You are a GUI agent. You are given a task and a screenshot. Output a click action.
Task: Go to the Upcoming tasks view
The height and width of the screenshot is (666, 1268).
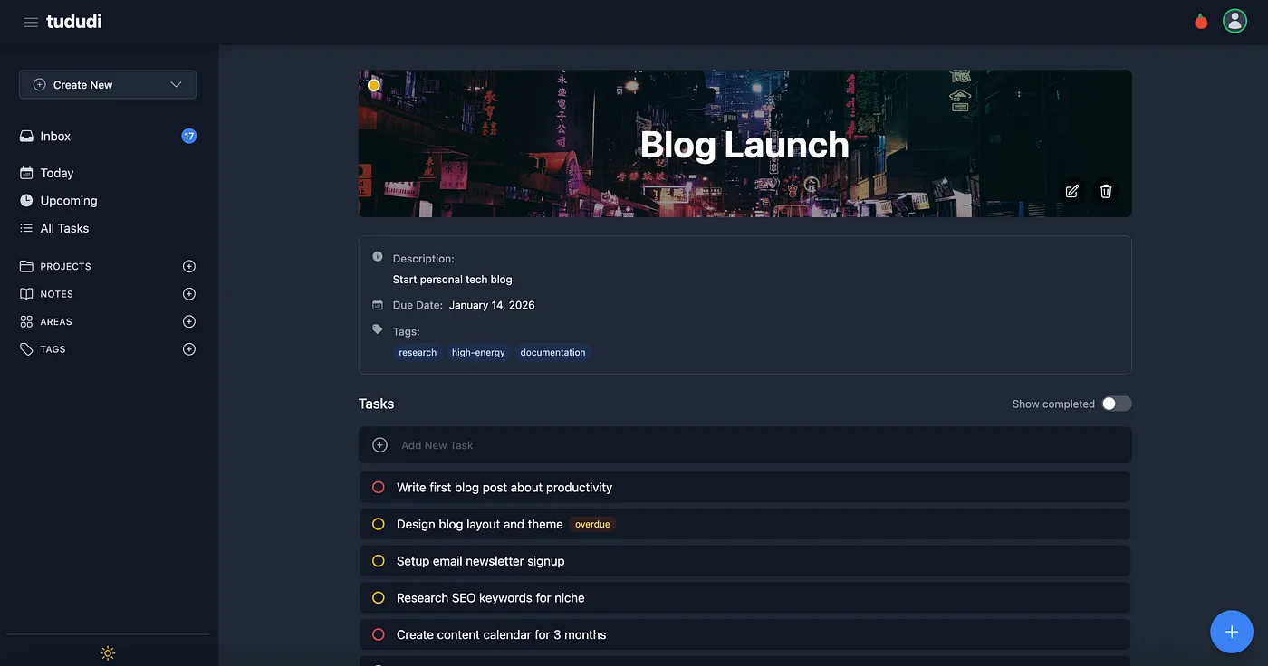click(68, 201)
